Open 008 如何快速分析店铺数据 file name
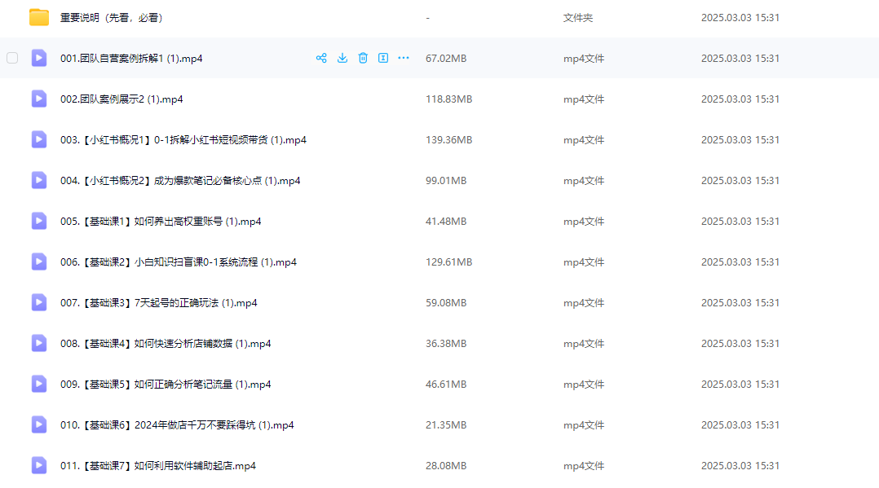 coord(166,344)
